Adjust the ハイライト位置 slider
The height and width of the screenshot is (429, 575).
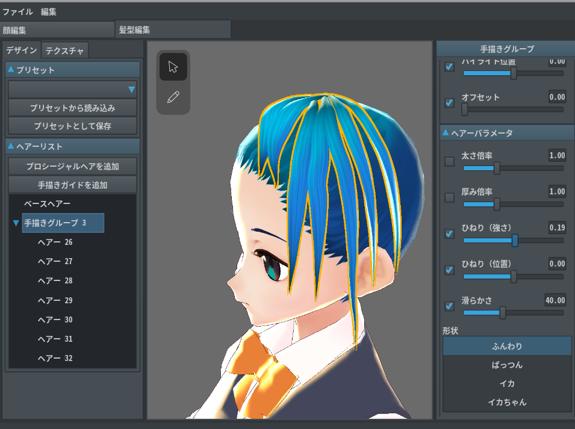(x=513, y=73)
